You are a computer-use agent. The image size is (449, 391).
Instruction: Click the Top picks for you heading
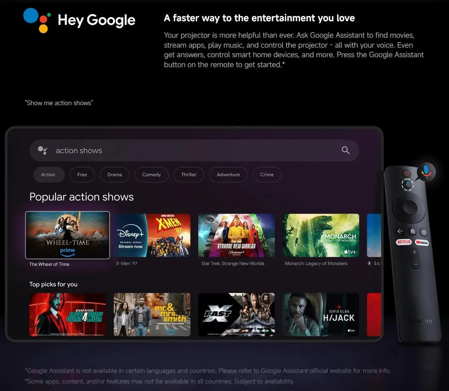tap(53, 284)
